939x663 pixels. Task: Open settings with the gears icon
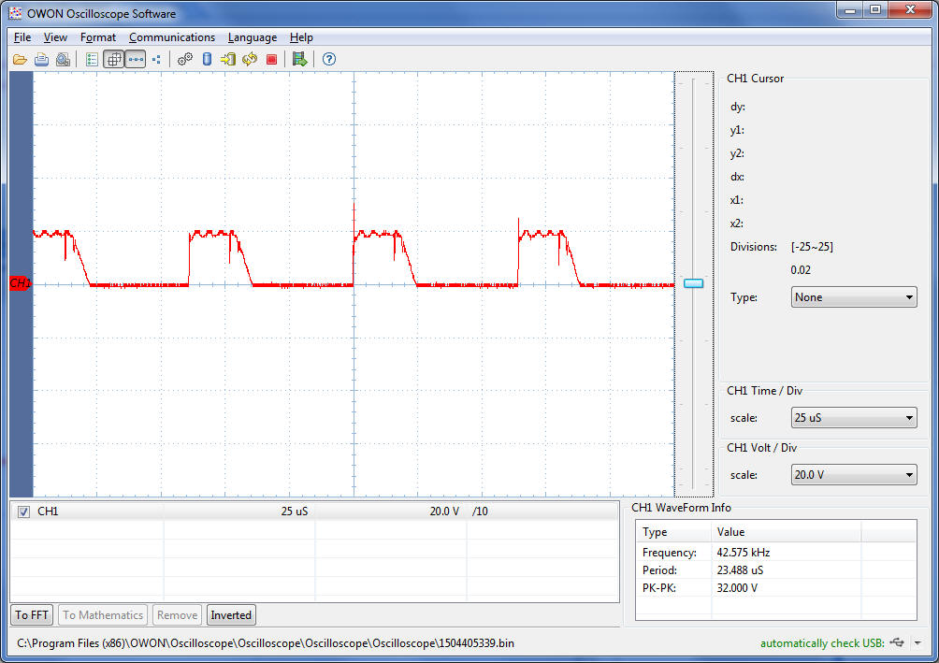click(x=185, y=59)
